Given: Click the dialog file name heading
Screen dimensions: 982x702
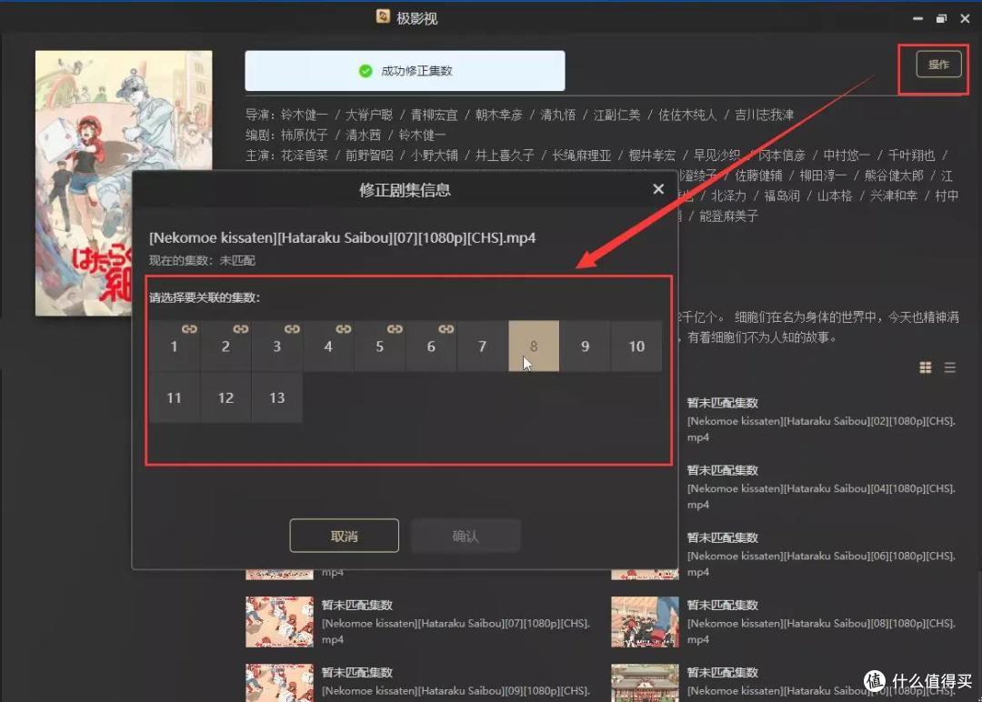Looking at the screenshot, I should [343, 238].
